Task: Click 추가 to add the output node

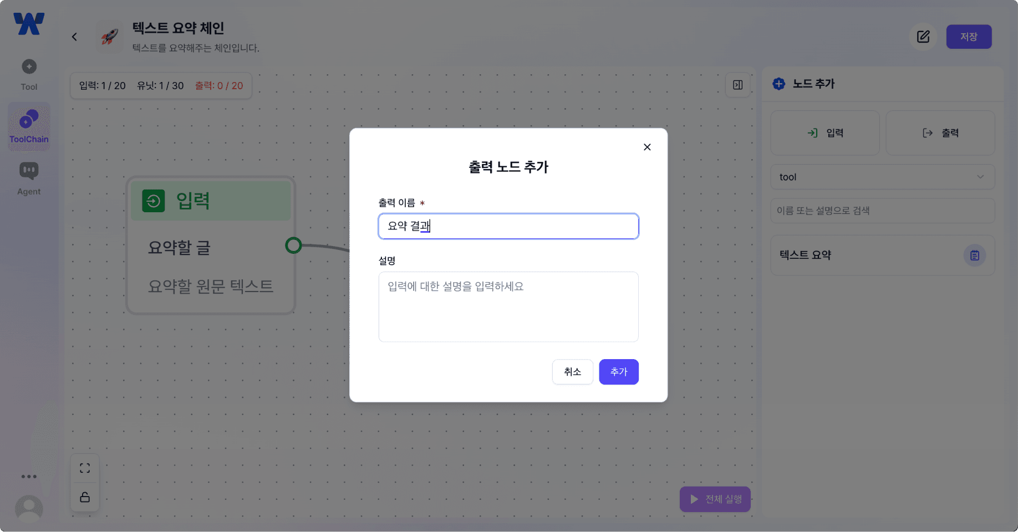Action: pos(618,372)
